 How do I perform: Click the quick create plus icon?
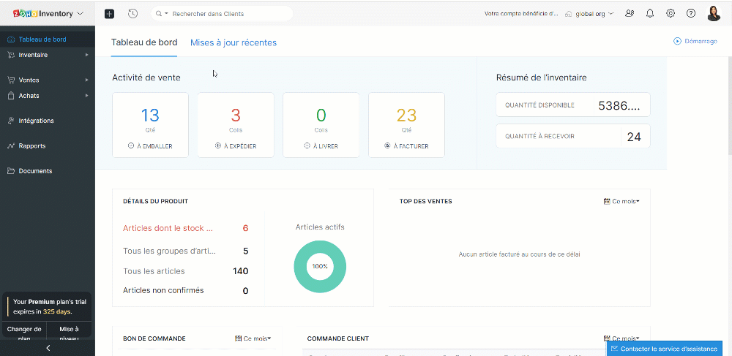(109, 14)
